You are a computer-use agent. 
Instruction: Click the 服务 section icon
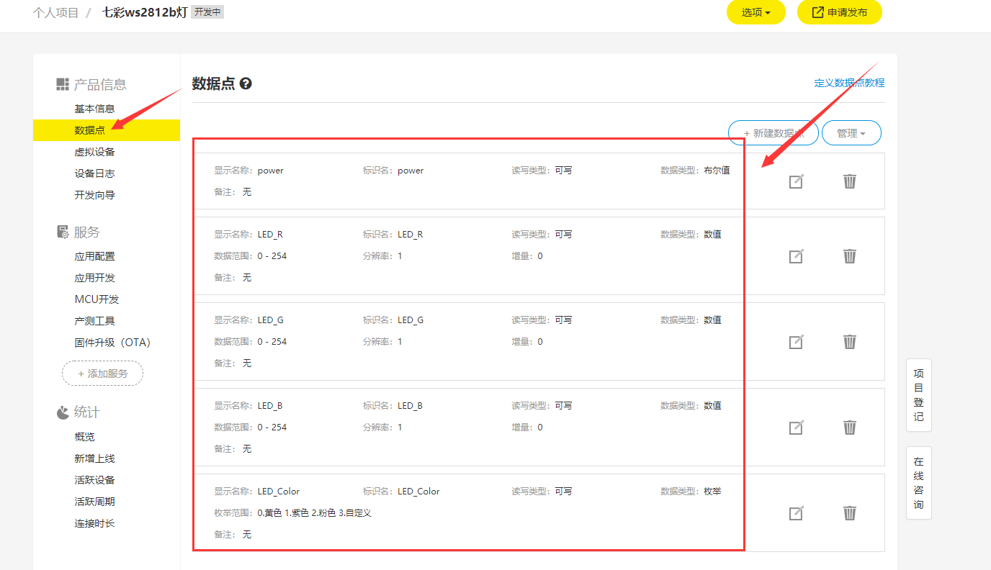(63, 232)
